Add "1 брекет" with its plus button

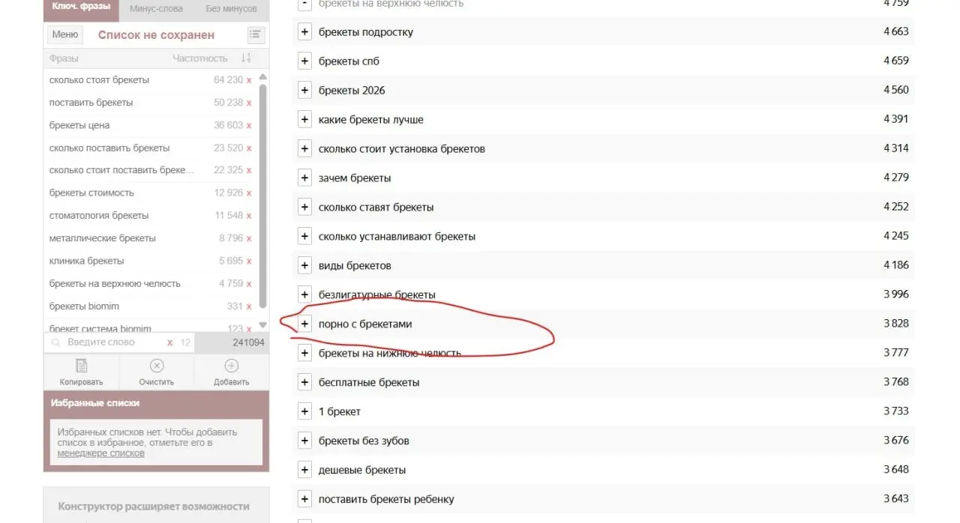click(304, 412)
